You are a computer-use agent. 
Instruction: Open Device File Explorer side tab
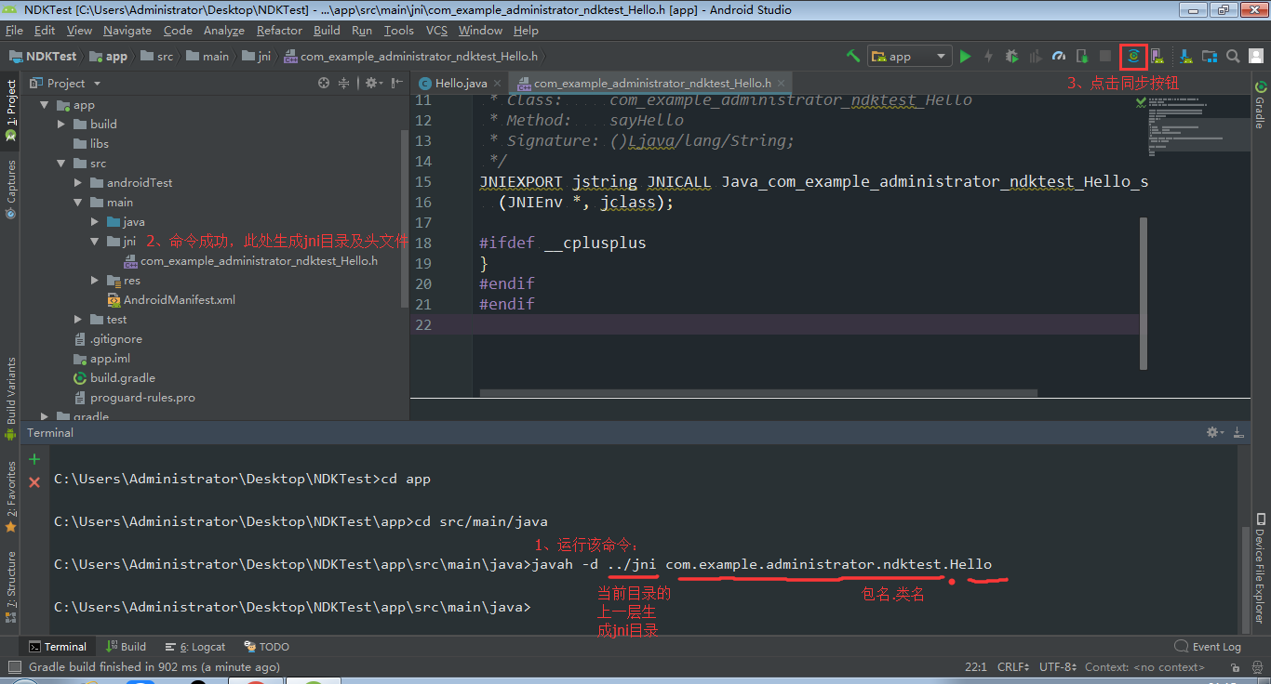click(x=1261, y=567)
